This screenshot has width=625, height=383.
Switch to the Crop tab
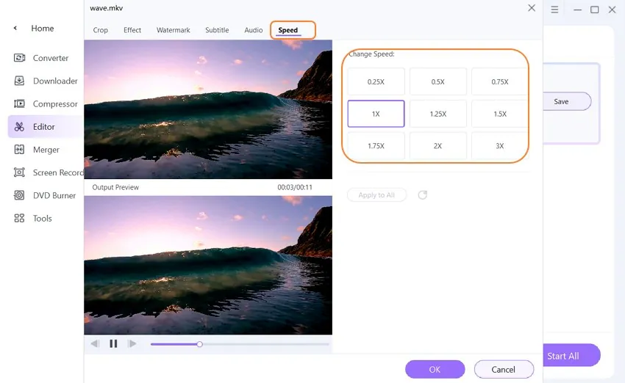click(101, 30)
